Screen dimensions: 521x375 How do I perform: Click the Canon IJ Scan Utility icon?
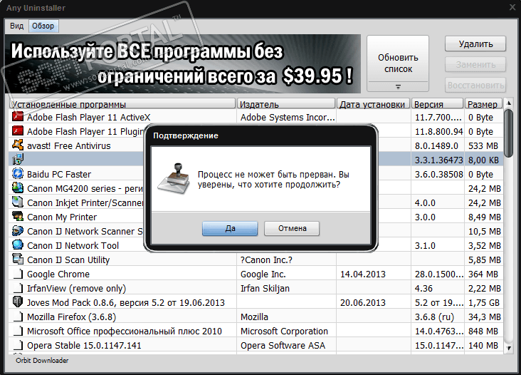[18, 260]
